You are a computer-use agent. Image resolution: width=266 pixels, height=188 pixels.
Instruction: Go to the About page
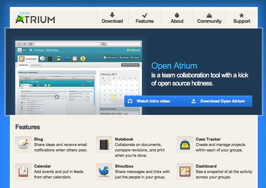point(177,18)
